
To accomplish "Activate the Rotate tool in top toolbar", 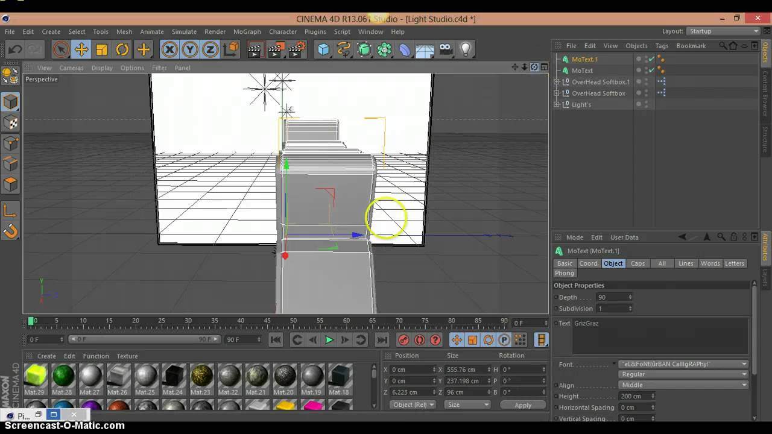I will click(x=122, y=49).
